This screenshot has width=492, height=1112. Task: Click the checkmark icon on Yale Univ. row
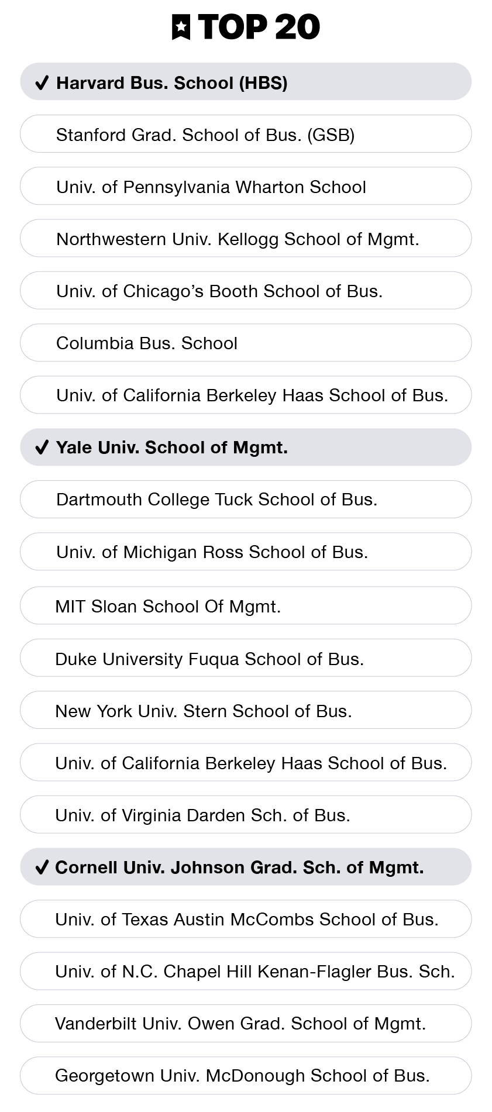pos(42,447)
